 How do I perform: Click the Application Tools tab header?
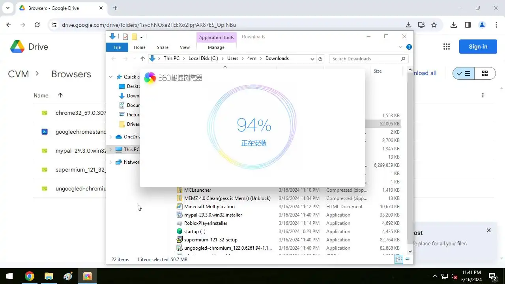click(216, 37)
